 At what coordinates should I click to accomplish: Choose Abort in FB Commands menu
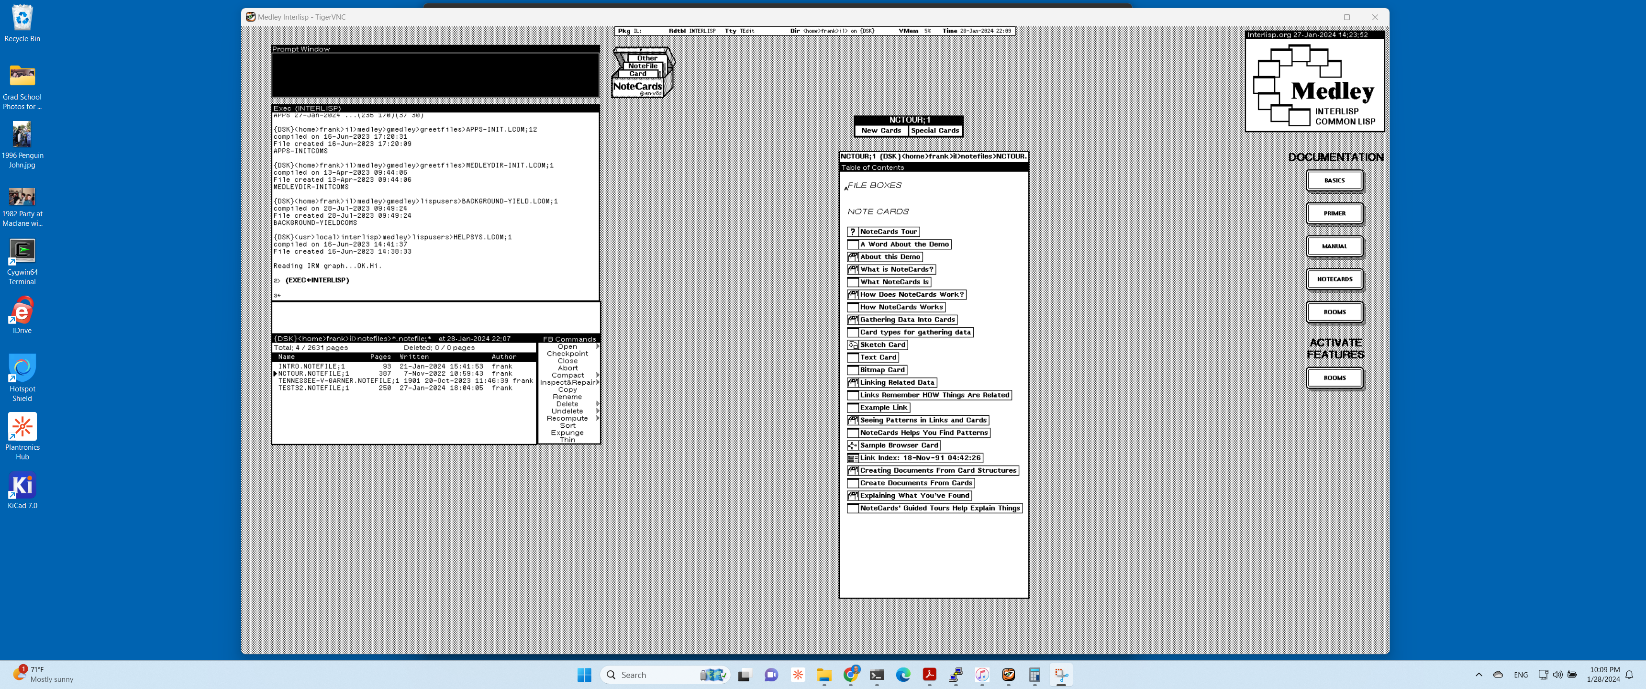[567, 368]
